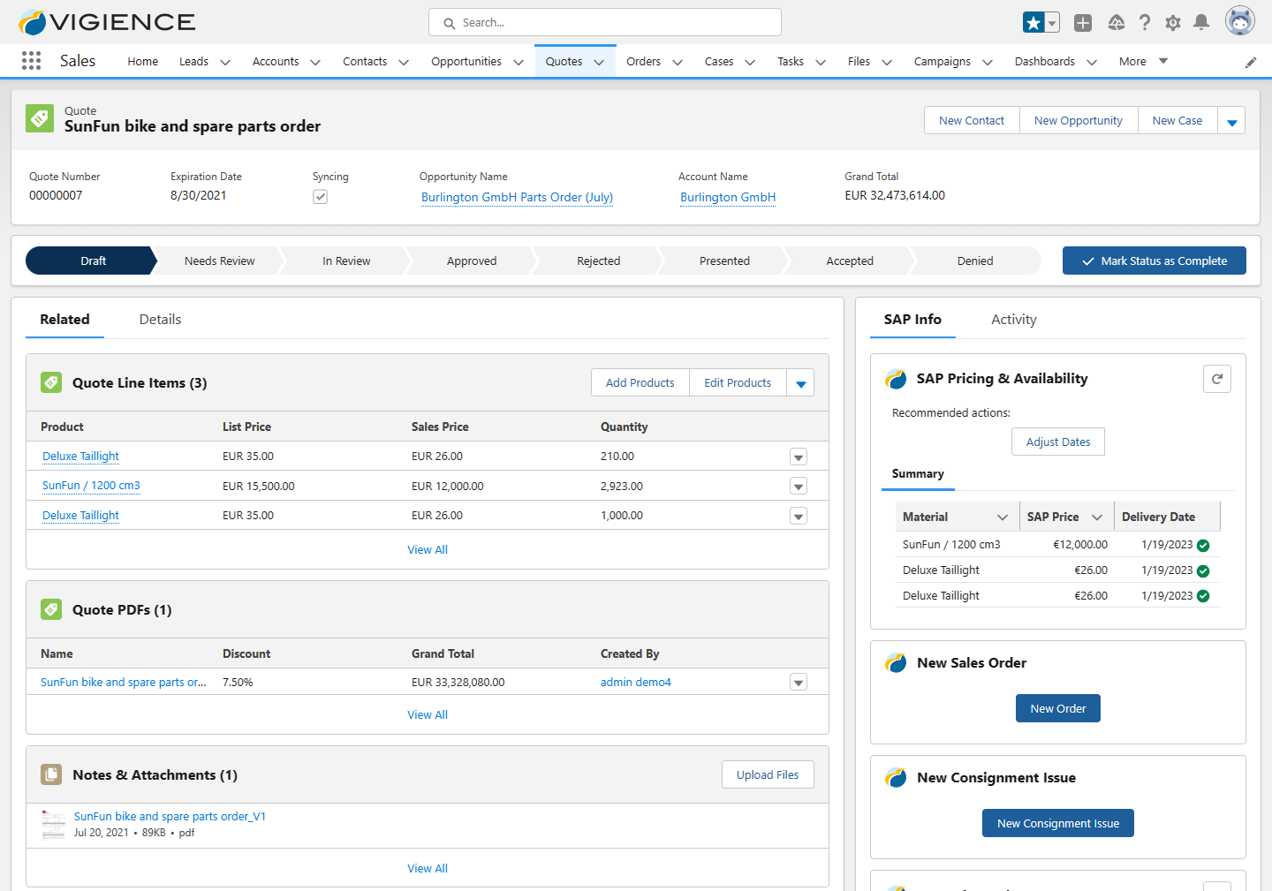Click Mark Status as Complete
The width and height of the screenshot is (1272, 891).
click(1155, 261)
